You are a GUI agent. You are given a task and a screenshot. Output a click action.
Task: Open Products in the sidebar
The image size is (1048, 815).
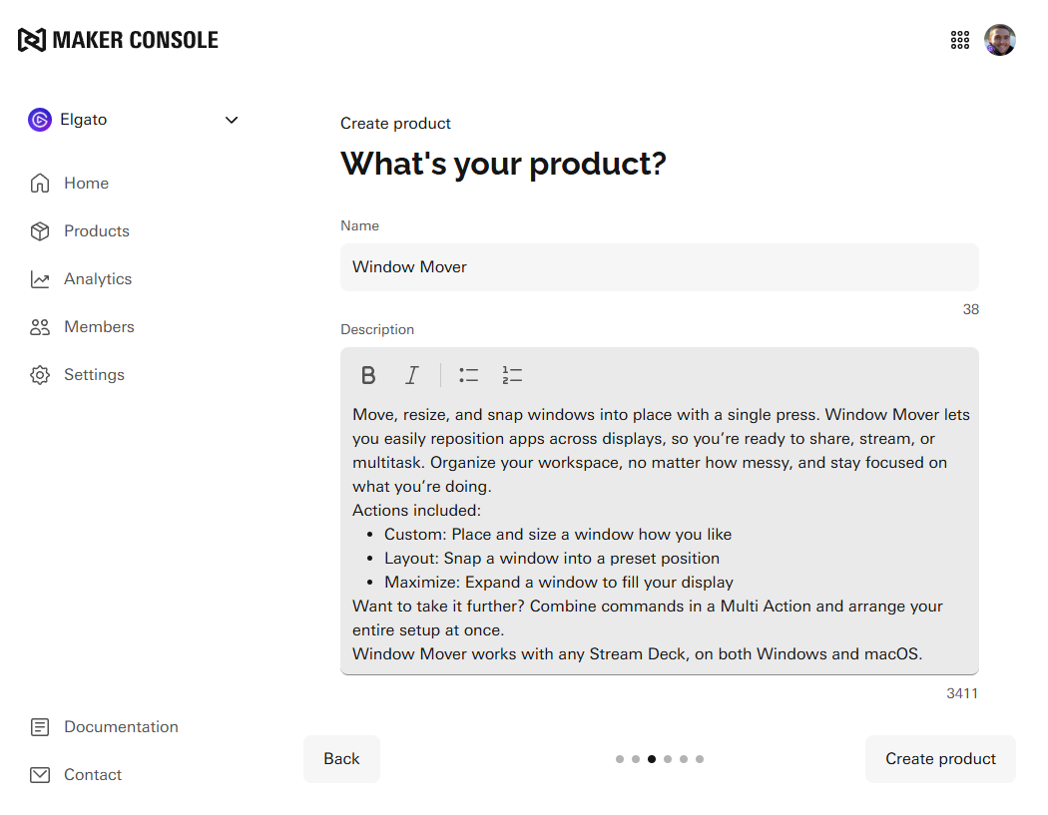(x=96, y=231)
